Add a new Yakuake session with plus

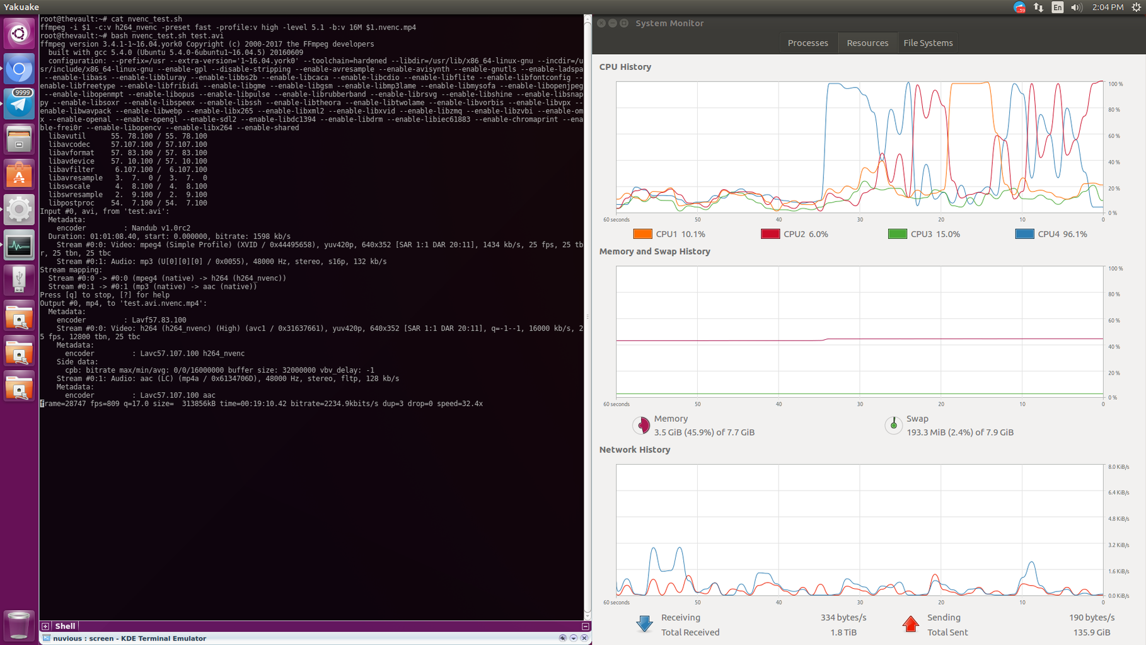(x=45, y=626)
